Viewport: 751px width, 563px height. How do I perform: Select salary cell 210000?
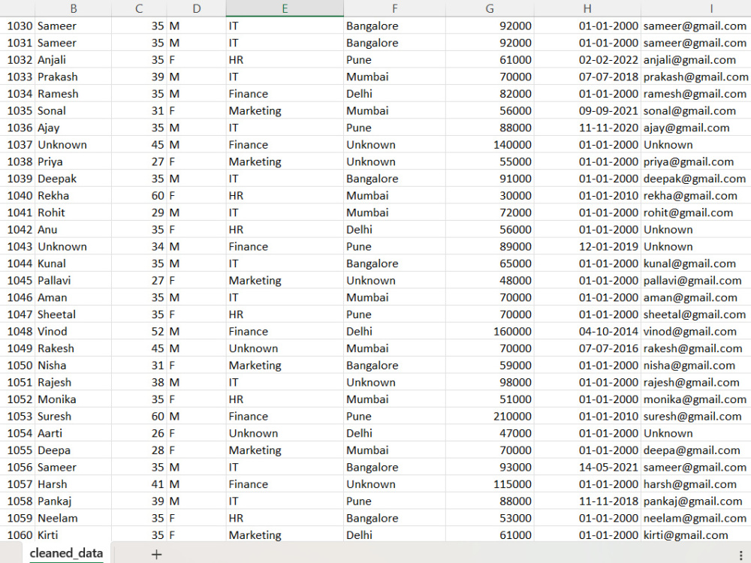click(490, 417)
